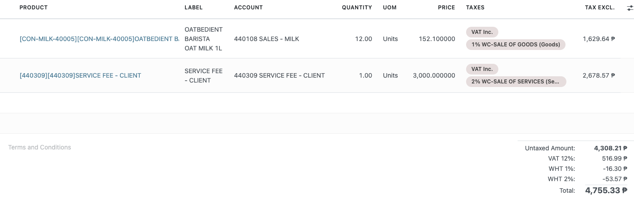Open the CON-MILK-40005 Oatbedient product link

click(x=99, y=39)
